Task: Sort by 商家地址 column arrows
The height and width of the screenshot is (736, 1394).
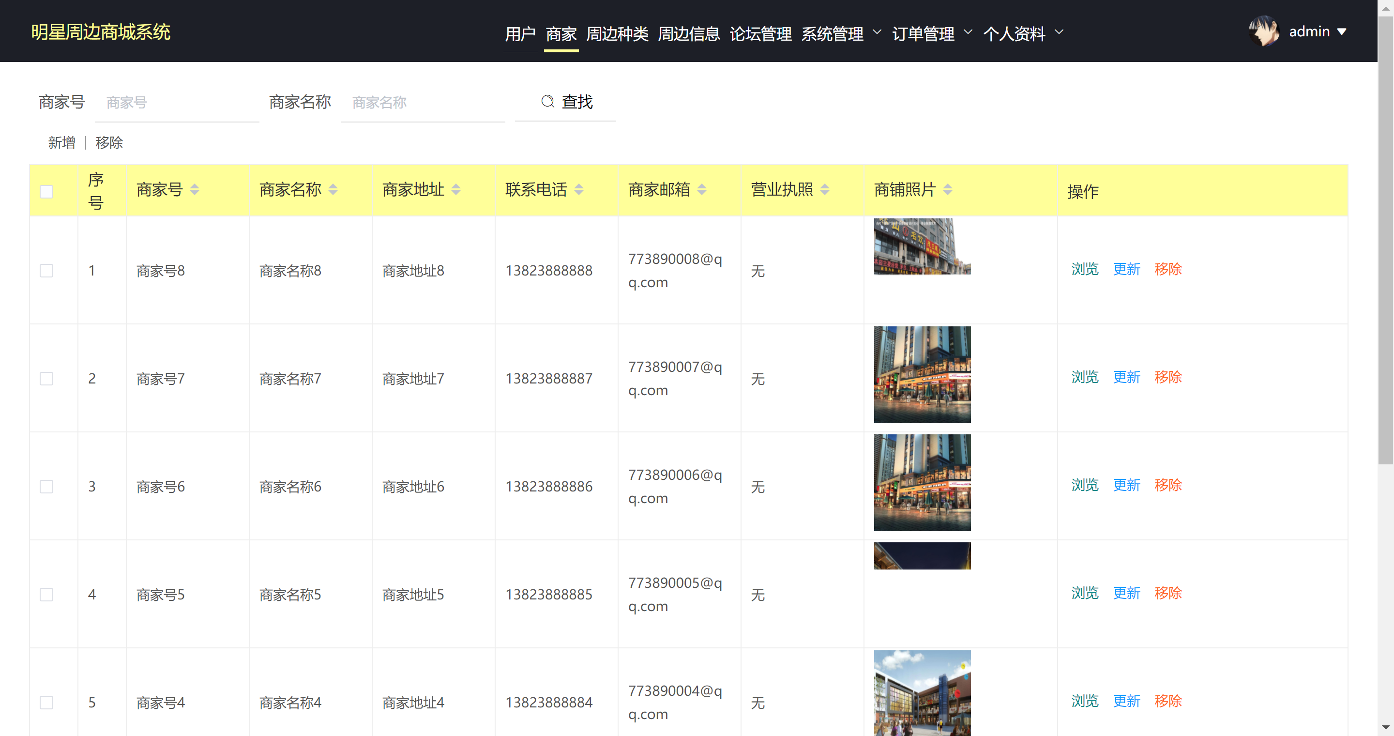Action: [455, 189]
